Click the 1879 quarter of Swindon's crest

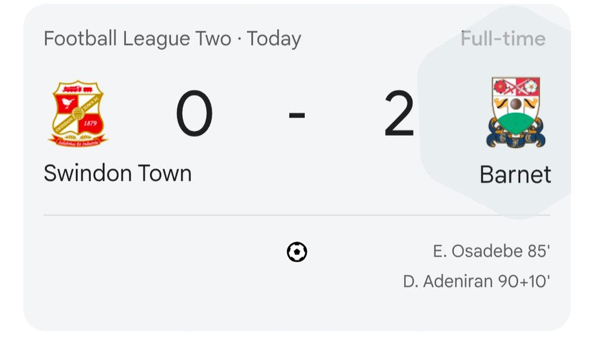[x=90, y=123]
